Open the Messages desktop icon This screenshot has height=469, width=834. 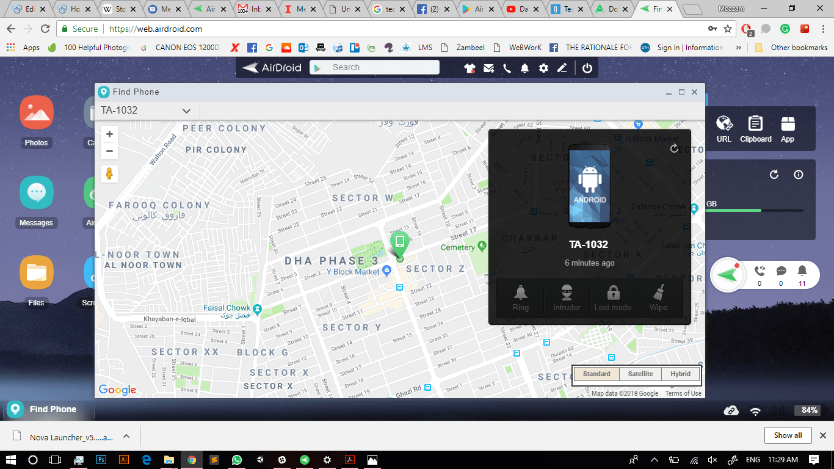36,193
